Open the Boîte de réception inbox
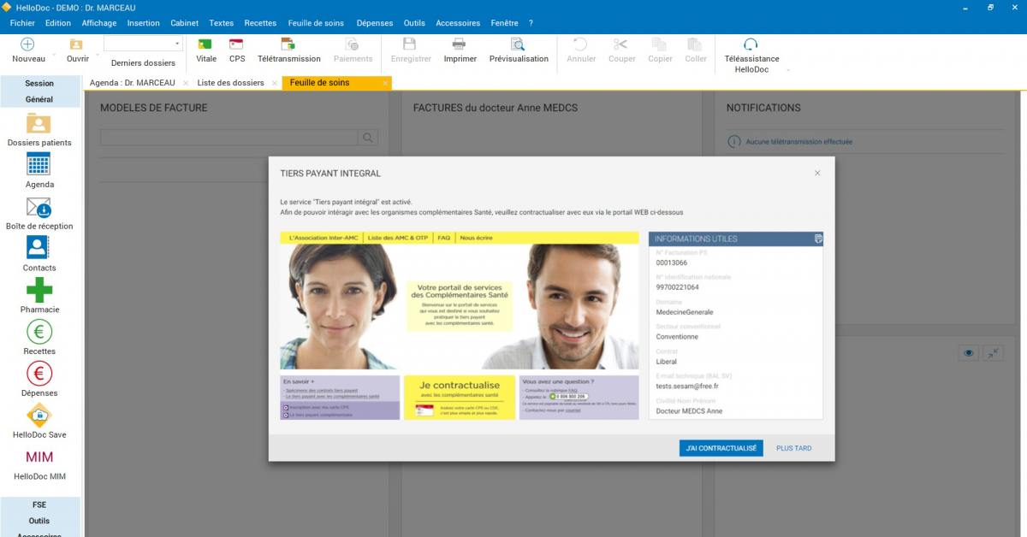 39,210
